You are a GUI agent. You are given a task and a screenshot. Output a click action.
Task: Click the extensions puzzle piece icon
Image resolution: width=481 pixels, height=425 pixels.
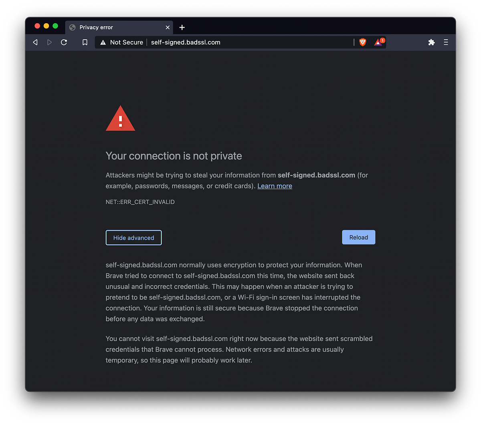click(x=431, y=42)
